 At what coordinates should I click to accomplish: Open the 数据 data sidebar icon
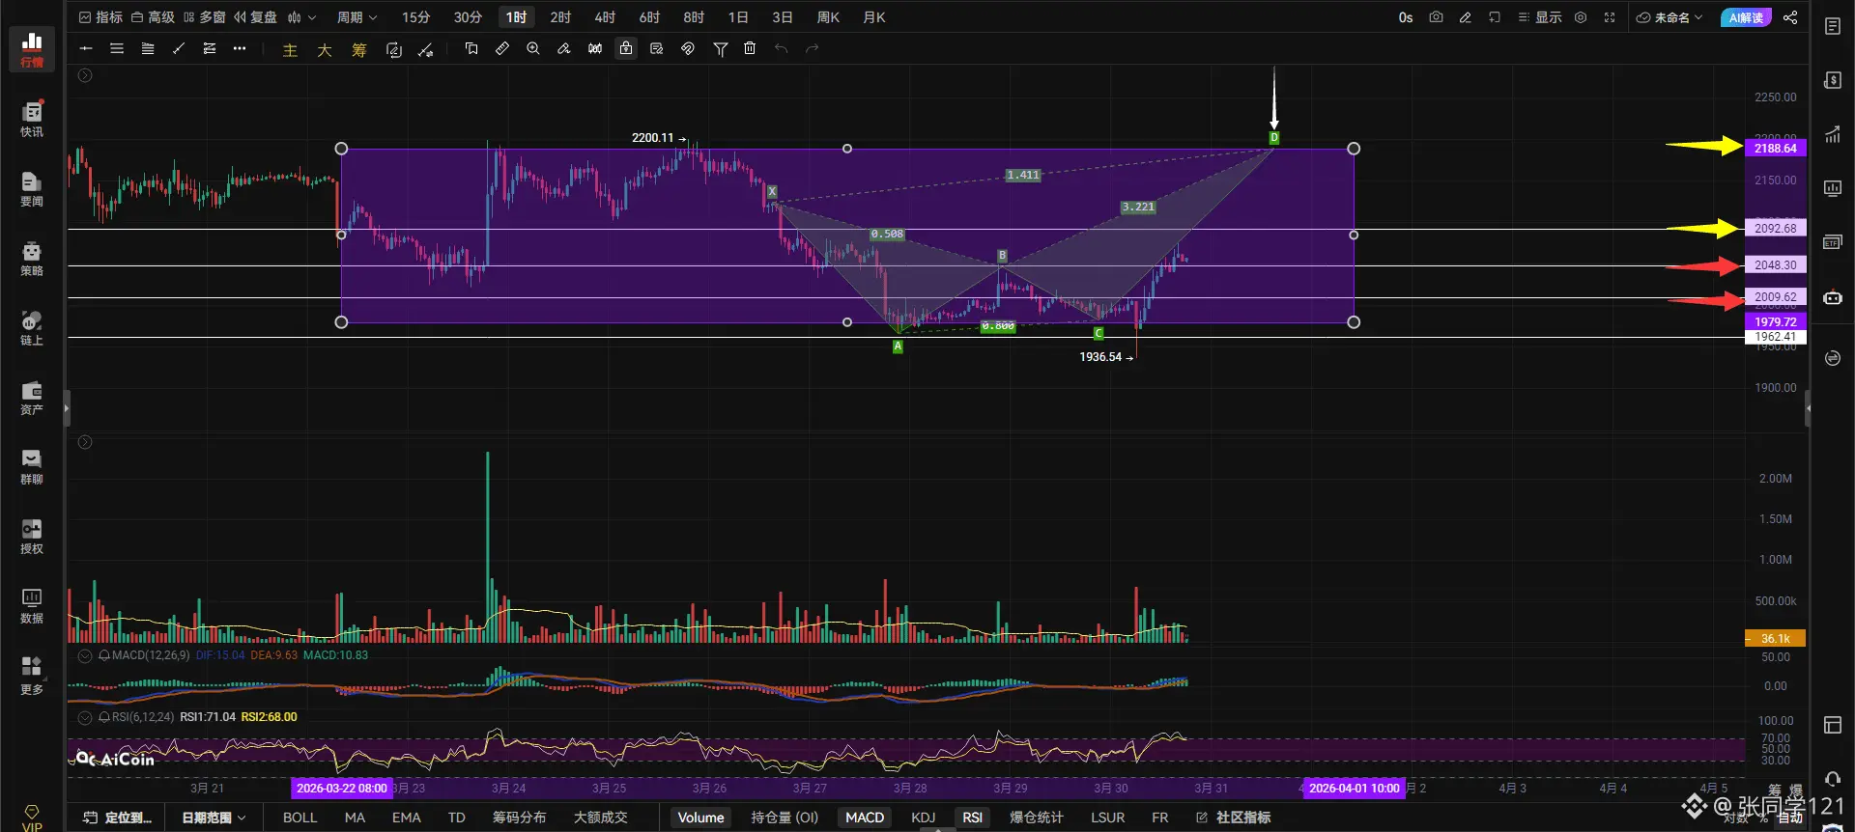click(32, 606)
